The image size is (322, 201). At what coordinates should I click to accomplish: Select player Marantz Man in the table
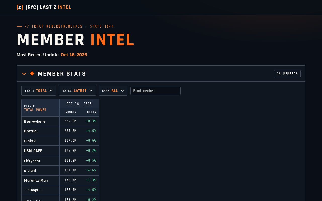[x=36, y=180]
